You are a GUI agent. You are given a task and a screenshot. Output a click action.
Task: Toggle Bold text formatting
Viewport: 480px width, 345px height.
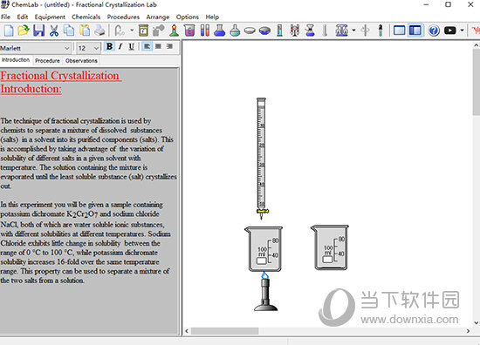(109, 47)
